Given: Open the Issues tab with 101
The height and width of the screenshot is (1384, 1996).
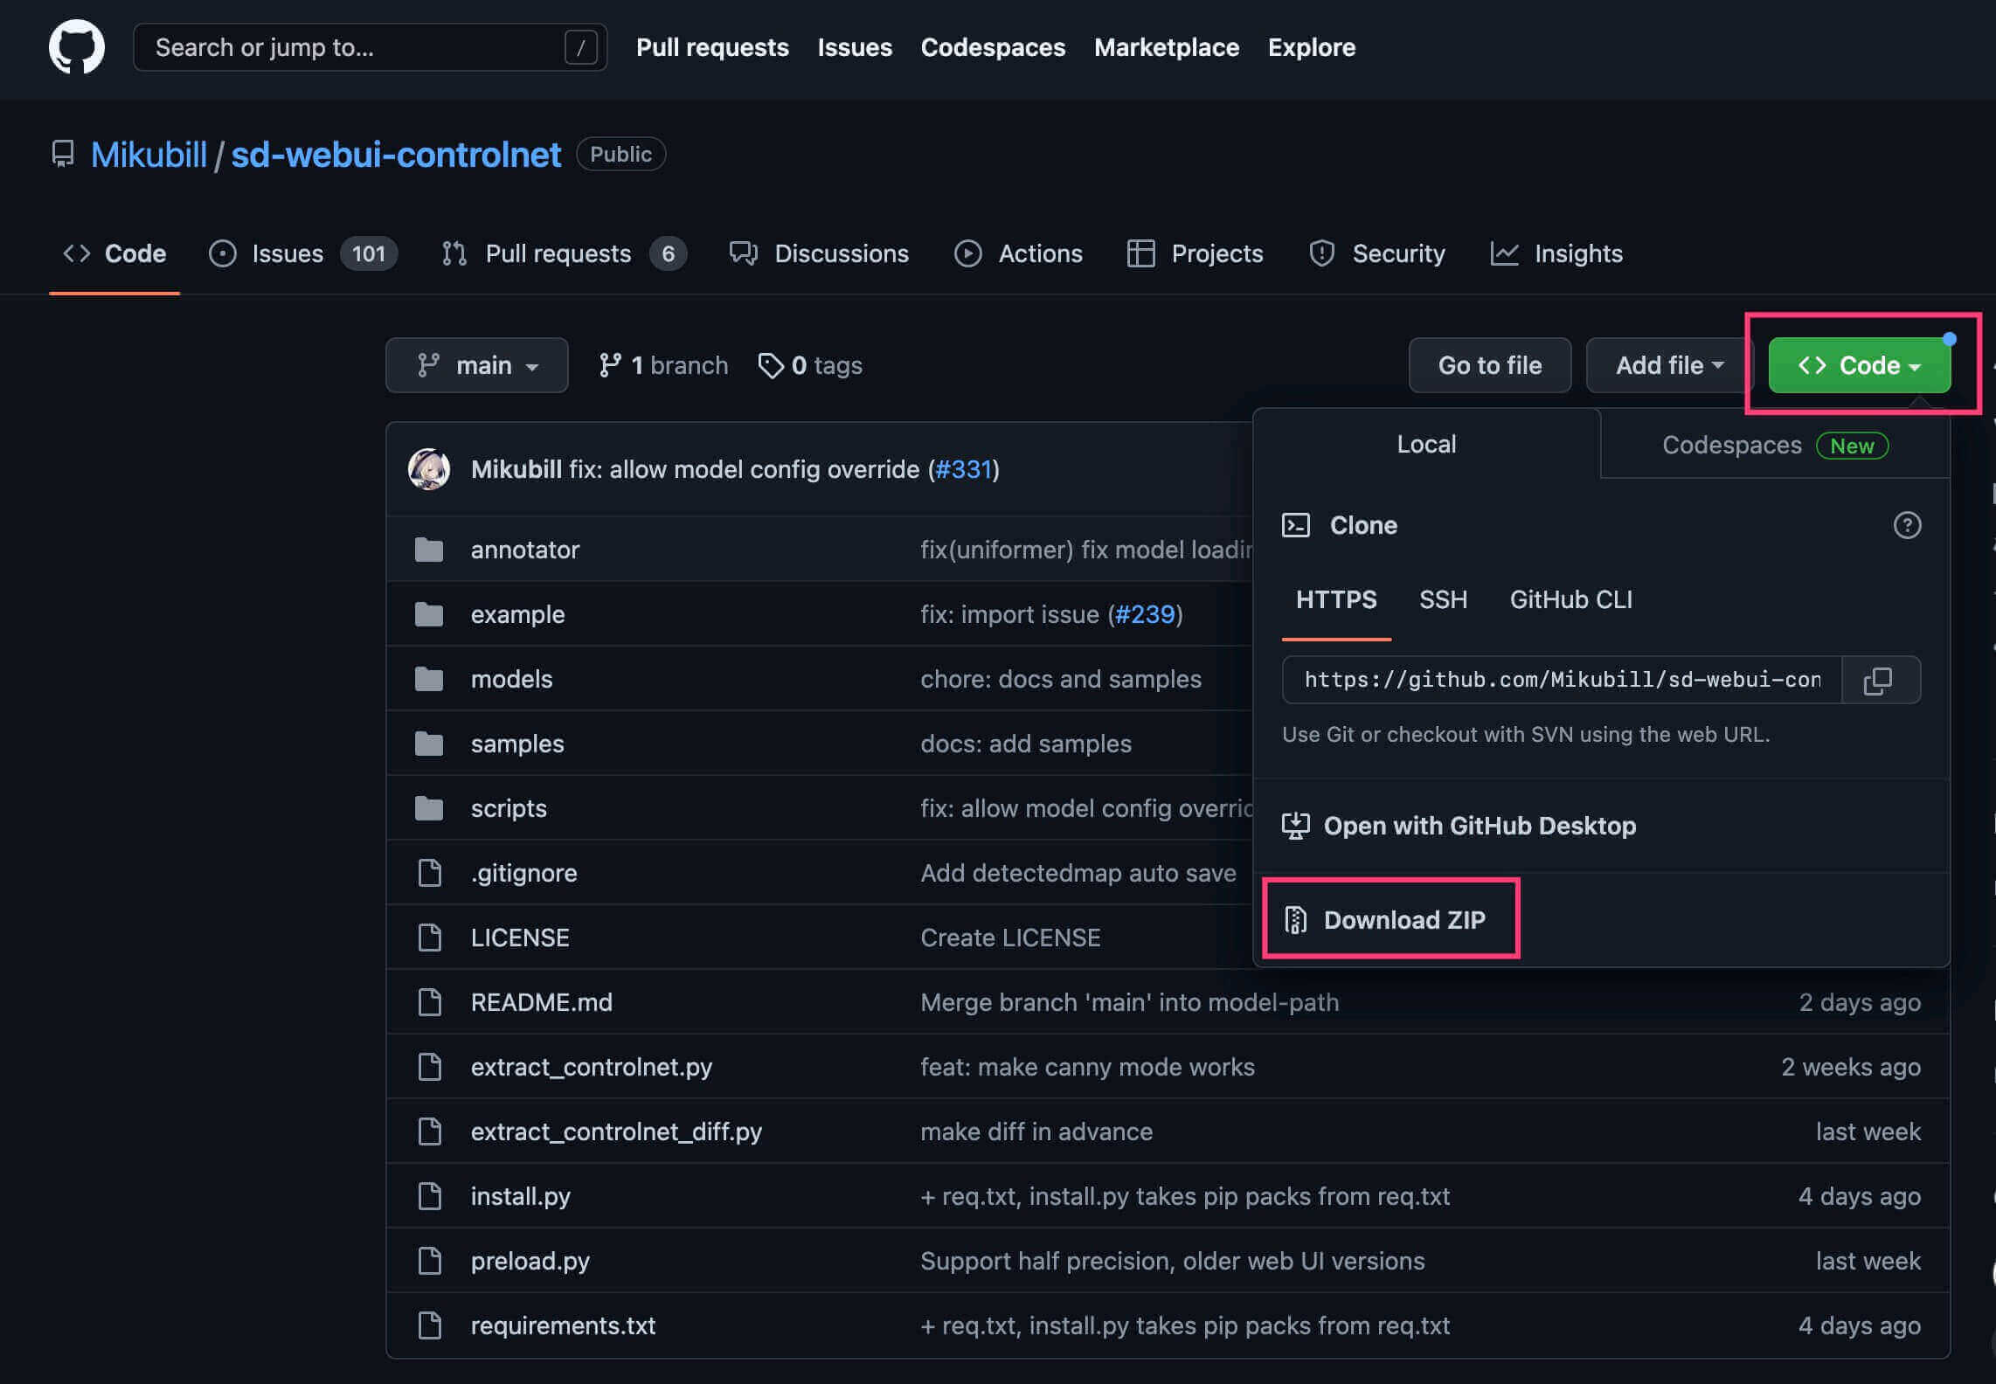Looking at the screenshot, I should coord(303,253).
